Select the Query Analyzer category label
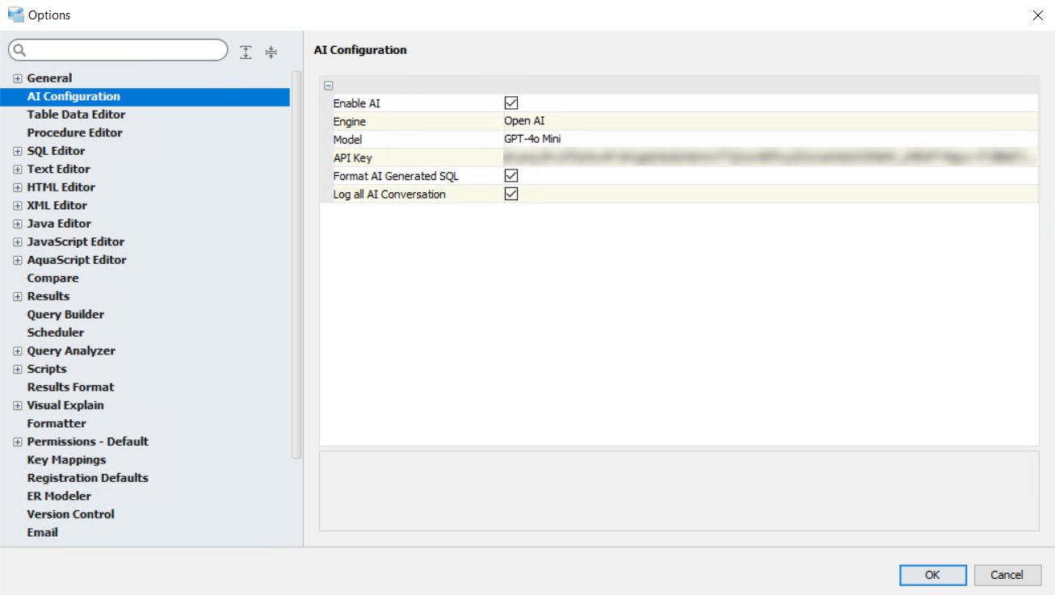 [71, 350]
